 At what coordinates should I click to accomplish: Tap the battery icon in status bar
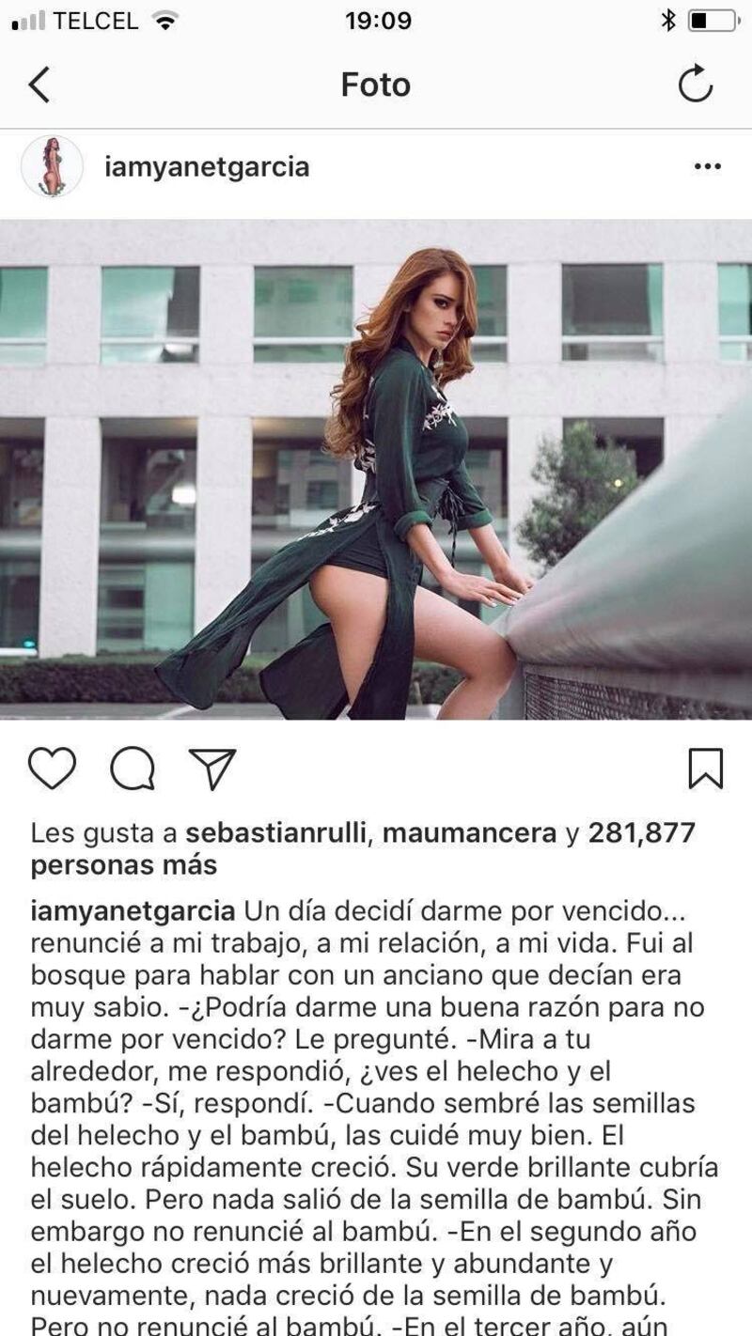coord(713,21)
